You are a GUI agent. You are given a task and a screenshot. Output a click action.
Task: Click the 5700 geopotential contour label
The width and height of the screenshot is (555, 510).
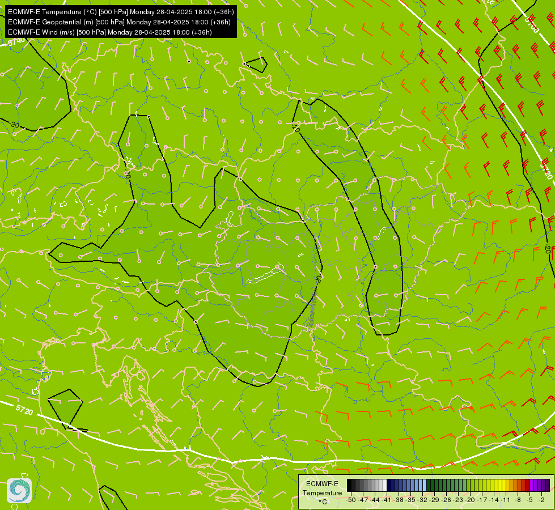coord(531,24)
